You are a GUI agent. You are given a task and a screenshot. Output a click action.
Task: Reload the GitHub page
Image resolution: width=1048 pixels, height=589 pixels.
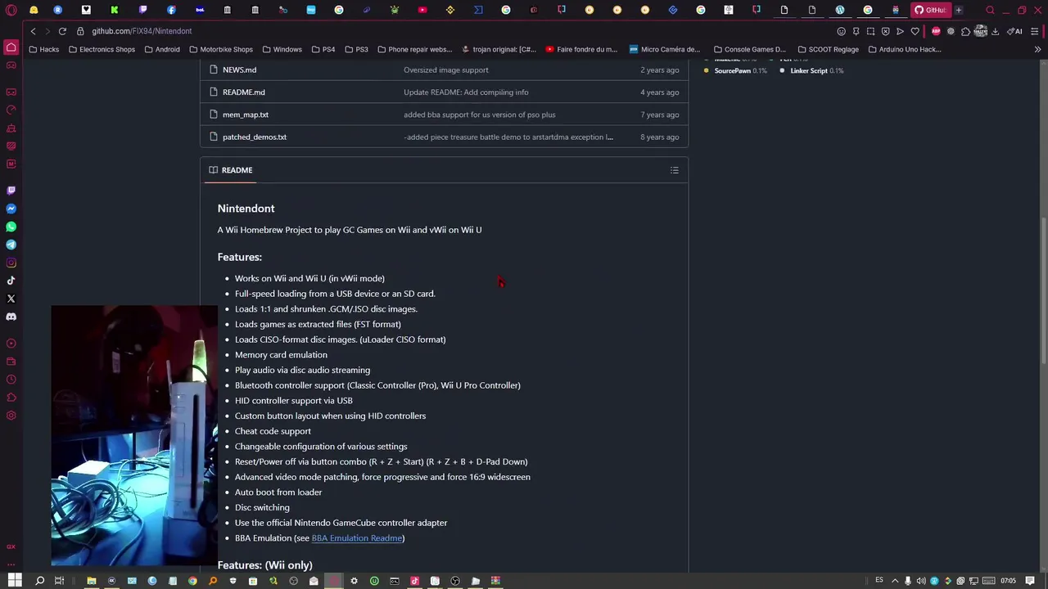point(62,31)
